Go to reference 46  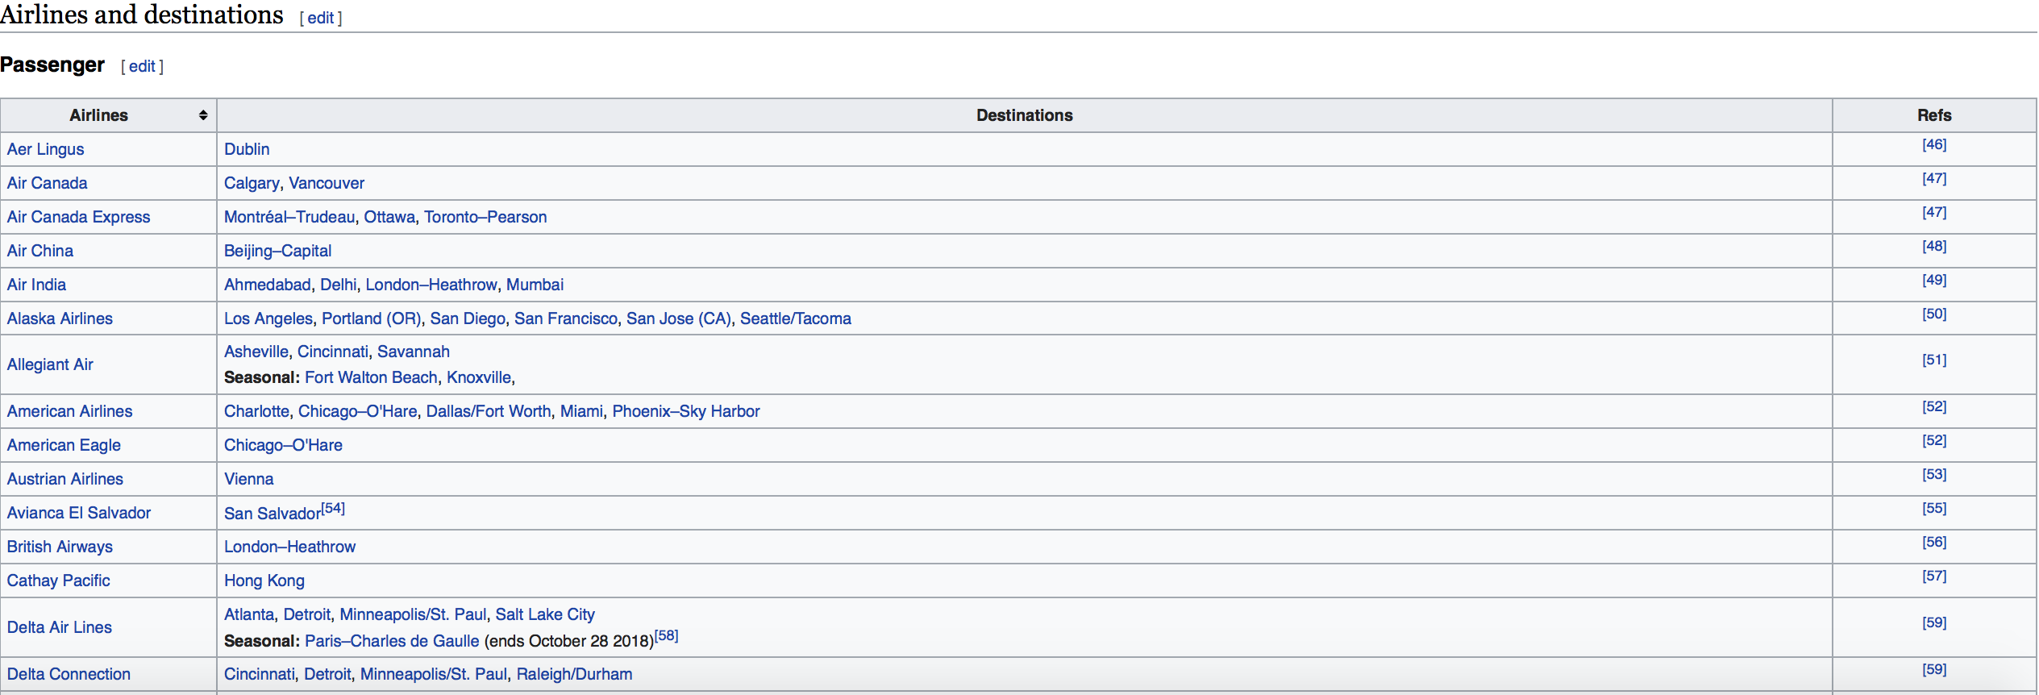1933,144
